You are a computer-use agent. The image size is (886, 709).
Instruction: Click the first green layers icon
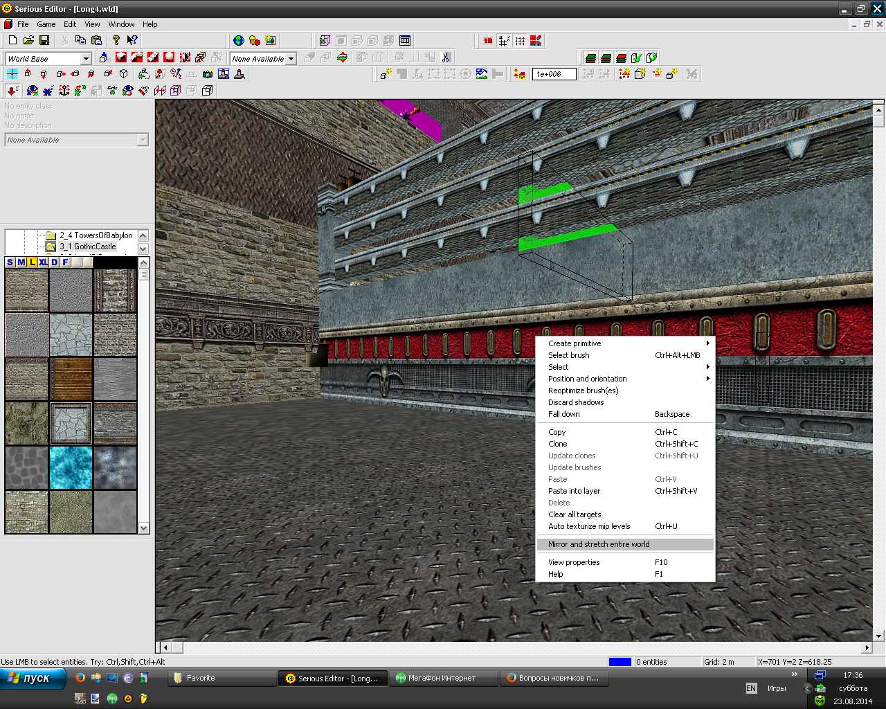590,57
